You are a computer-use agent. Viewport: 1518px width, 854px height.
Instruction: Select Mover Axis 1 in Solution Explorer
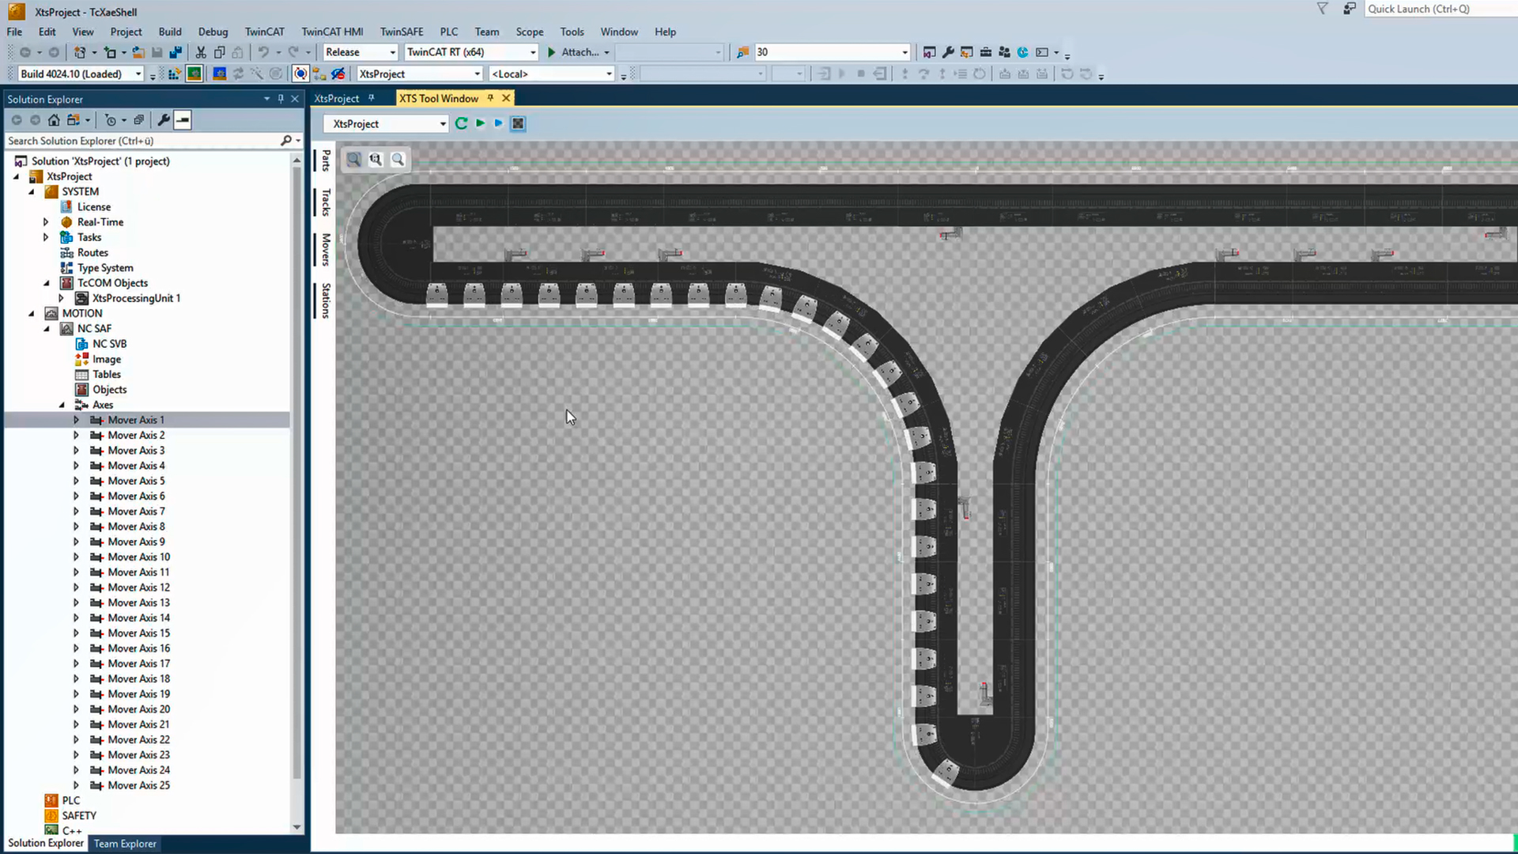coord(135,419)
